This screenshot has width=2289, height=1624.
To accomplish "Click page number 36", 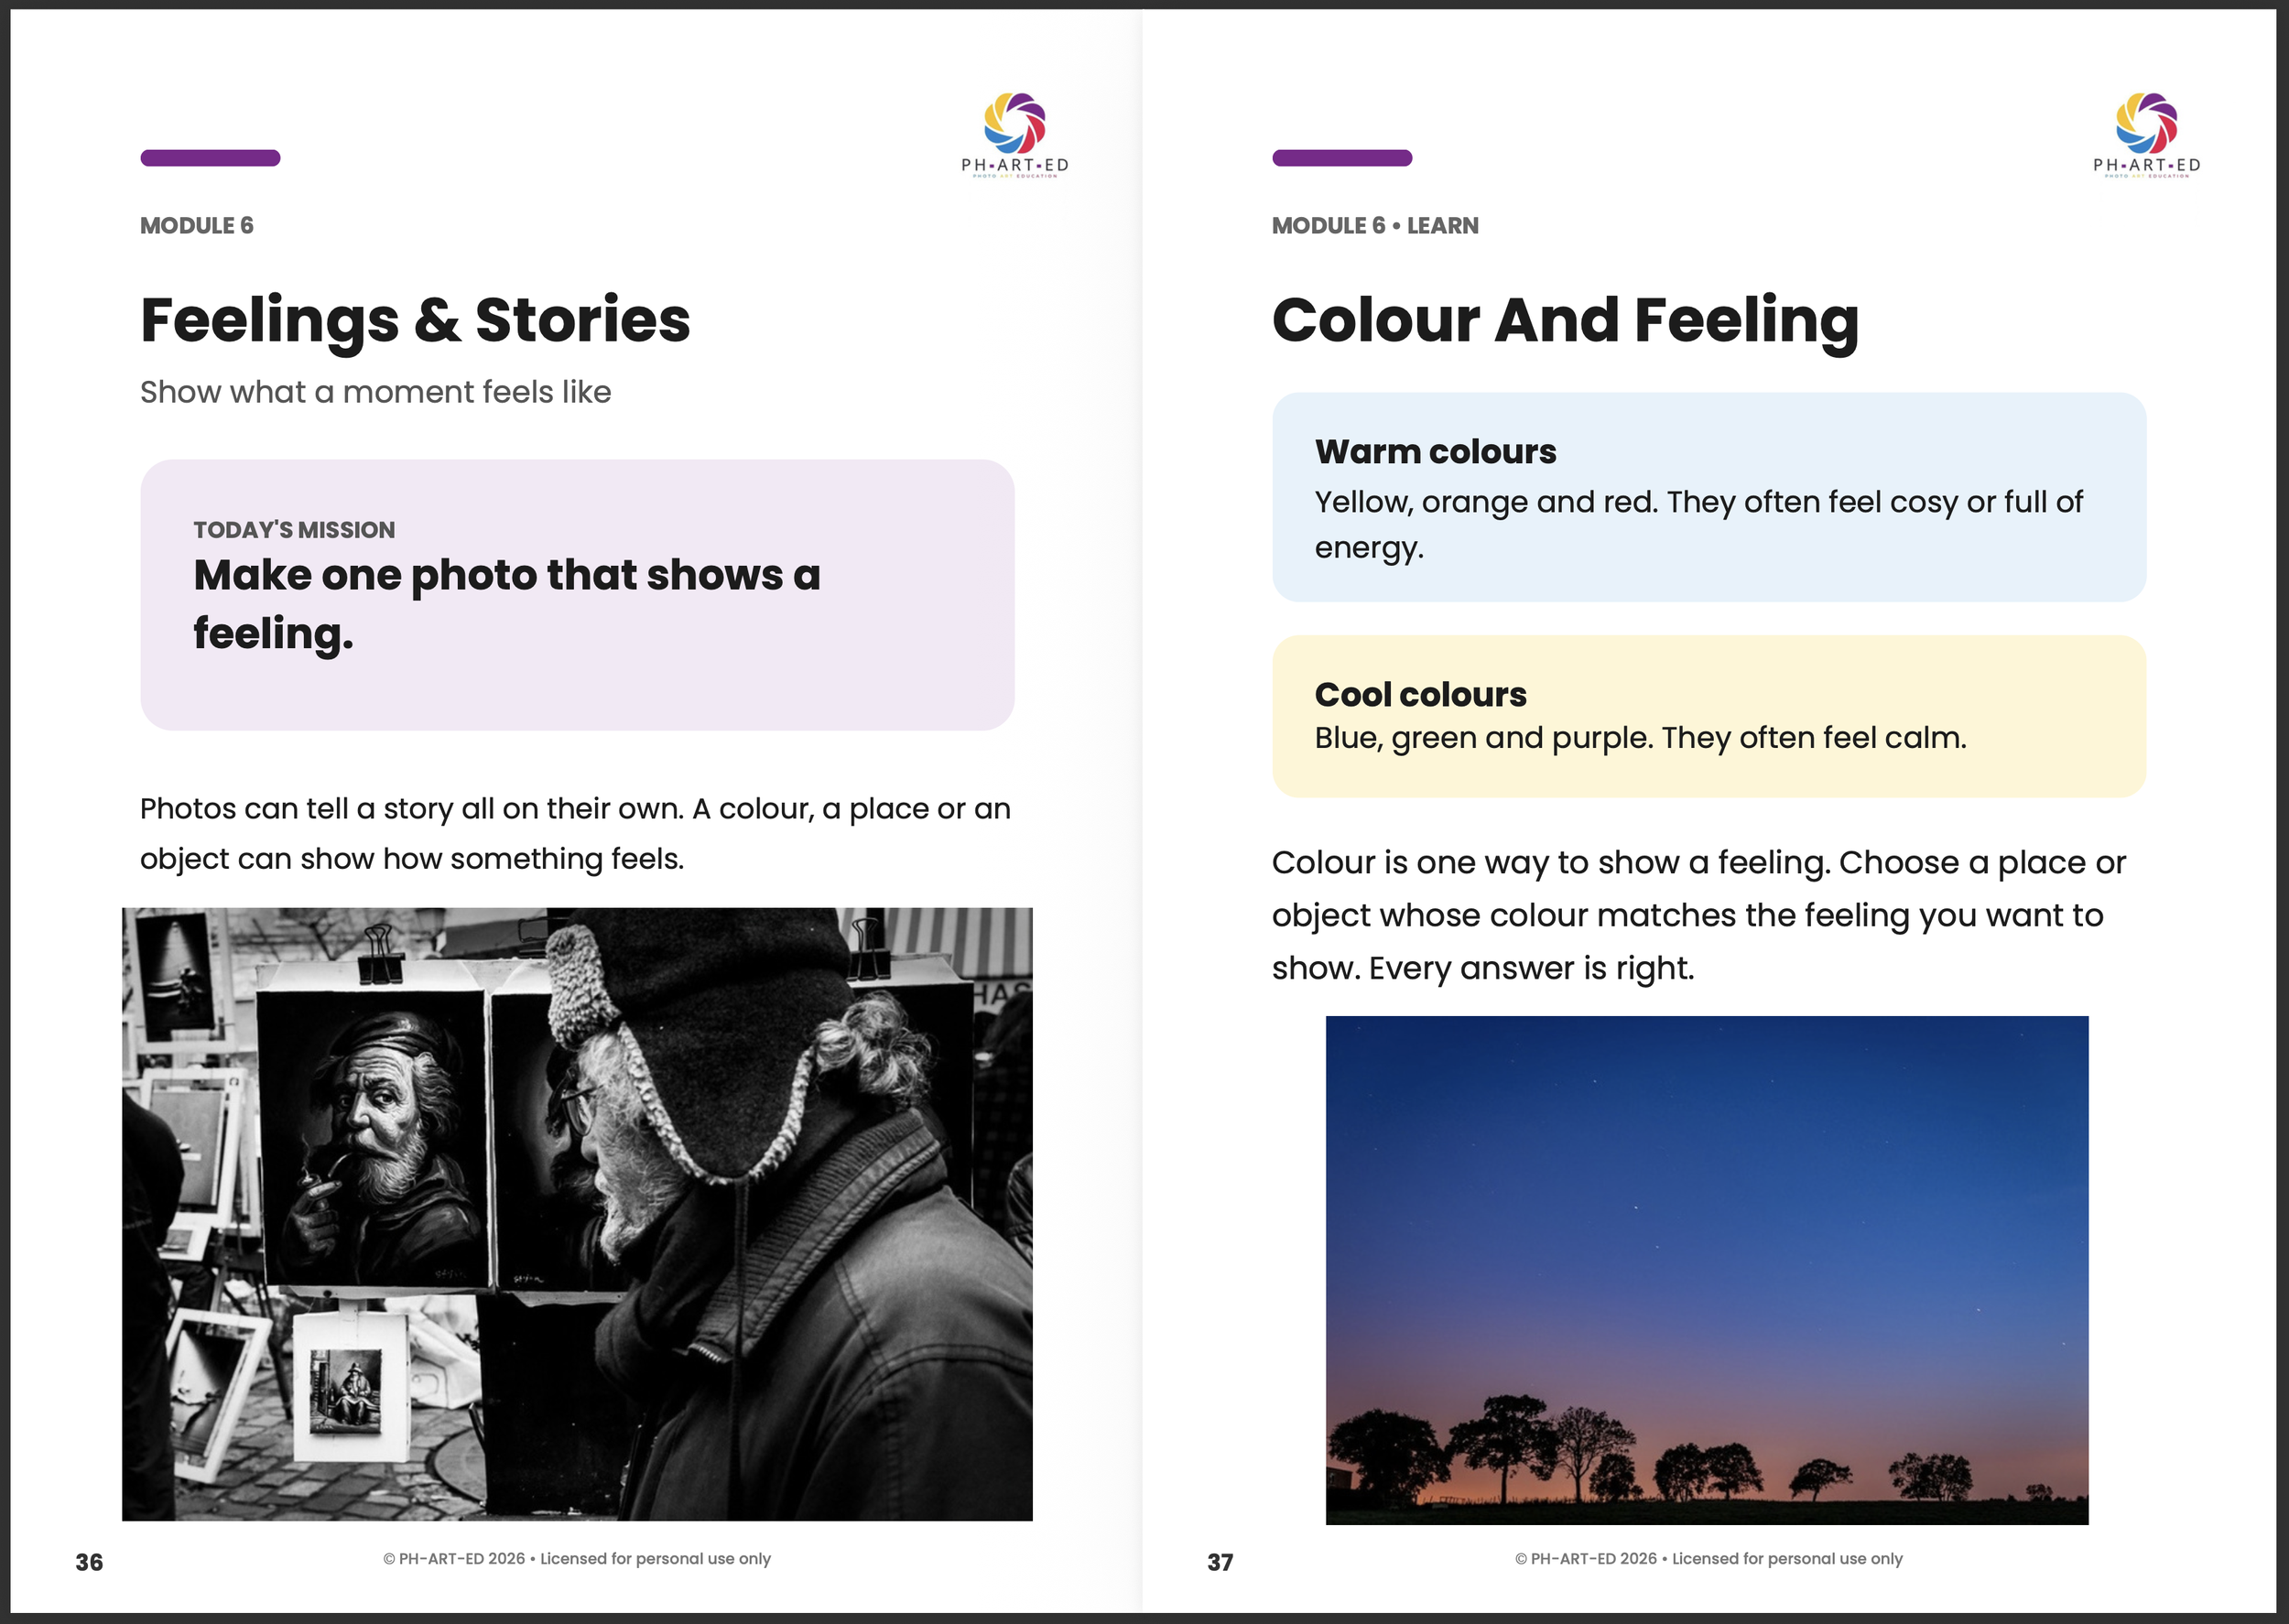I will pyautogui.click(x=89, y=1562).
